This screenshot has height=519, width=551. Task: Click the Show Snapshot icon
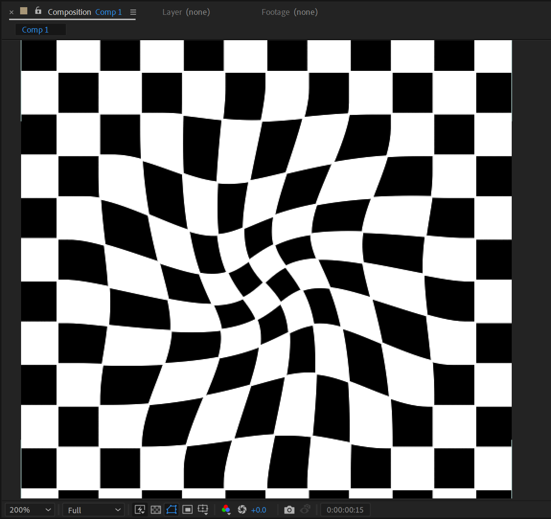pyautogui.click(x=305, y=509)
